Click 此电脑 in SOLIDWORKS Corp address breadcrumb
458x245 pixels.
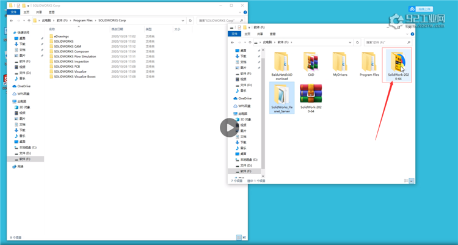click(46, 20)
